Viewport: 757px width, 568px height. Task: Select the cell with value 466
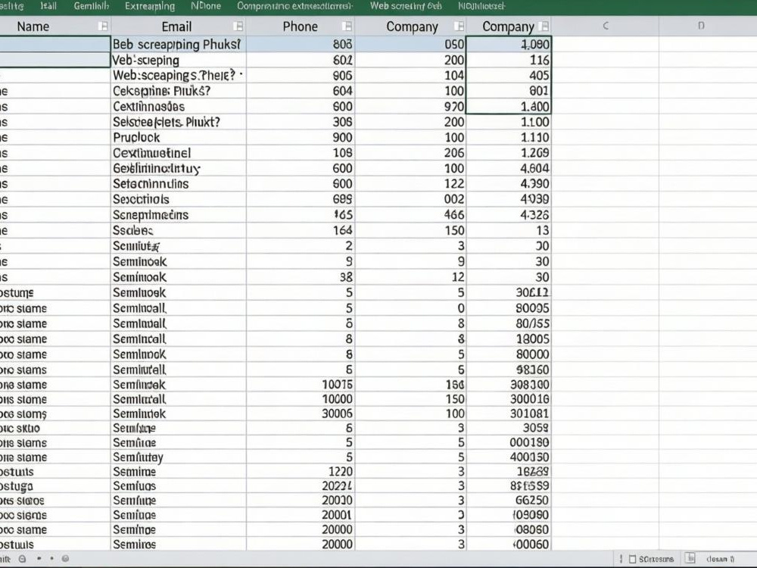(410, 214)
